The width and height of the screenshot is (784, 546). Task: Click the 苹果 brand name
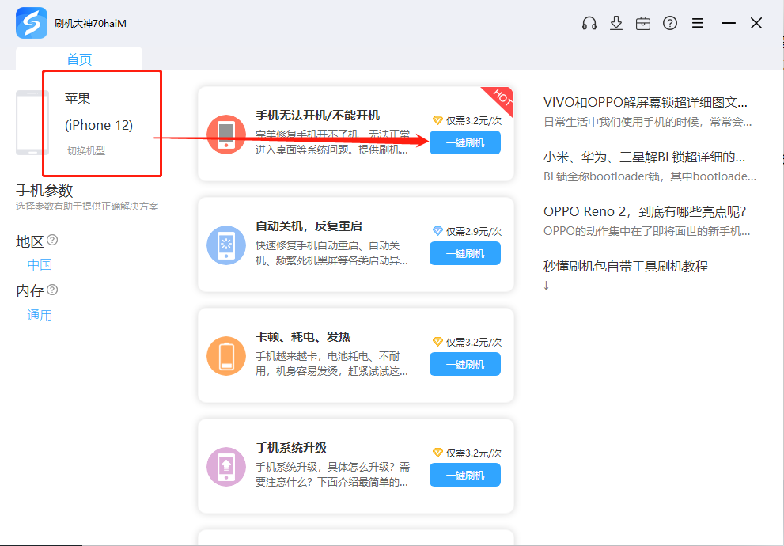point(78,98)
